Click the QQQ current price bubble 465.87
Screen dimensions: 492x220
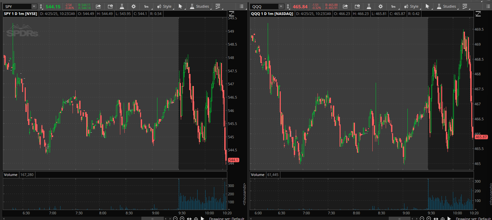481,137
